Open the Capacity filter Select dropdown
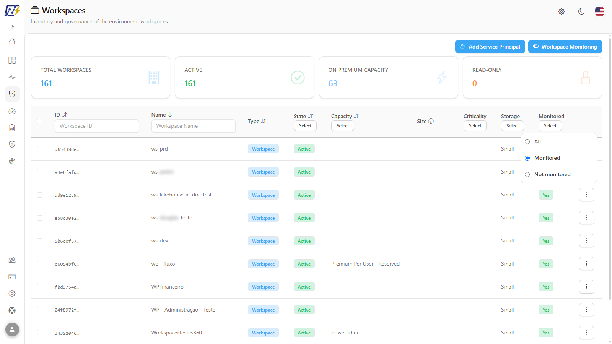The image size is (612, 344). pos(343,126)
